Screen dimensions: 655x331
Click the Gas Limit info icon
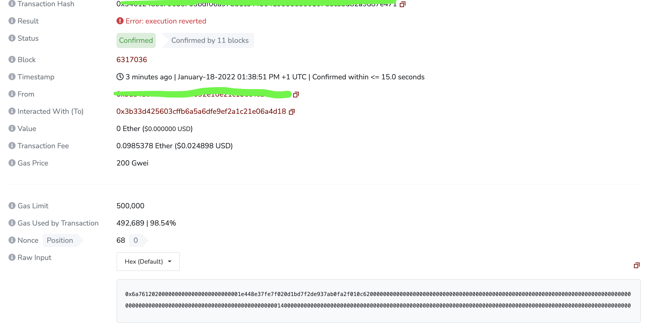pos(12,206)
